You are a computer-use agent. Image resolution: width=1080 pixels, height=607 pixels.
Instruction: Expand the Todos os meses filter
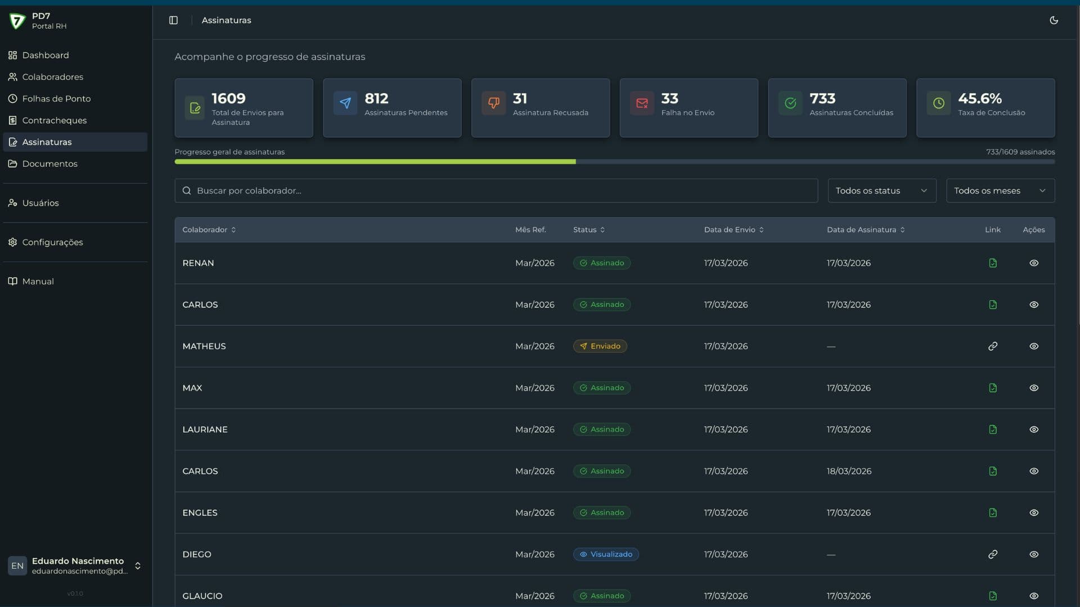coord(1000,191)
